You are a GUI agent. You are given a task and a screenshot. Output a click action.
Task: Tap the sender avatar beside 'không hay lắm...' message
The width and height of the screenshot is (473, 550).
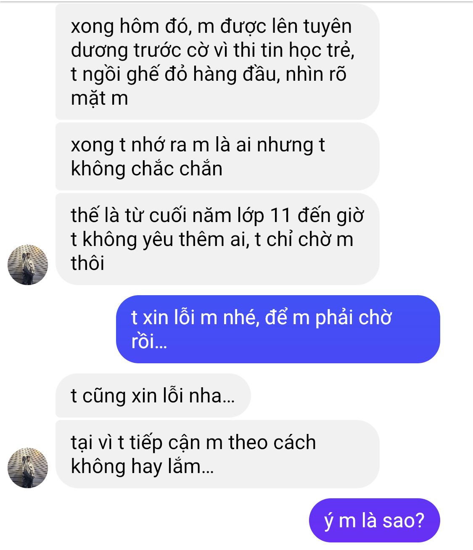(x=28, y=468)
